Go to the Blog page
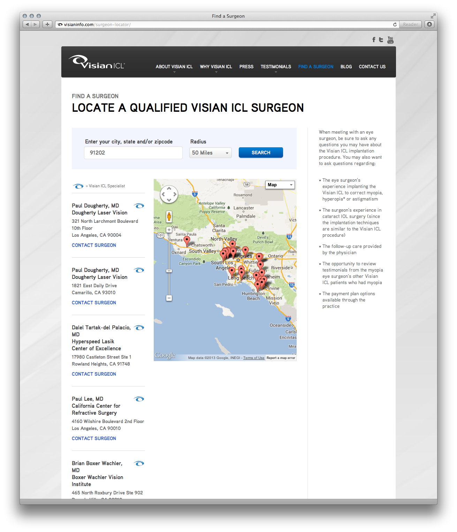Image resolution: width=457 pixels, height=532 pixels. click(x=346, y=67)
